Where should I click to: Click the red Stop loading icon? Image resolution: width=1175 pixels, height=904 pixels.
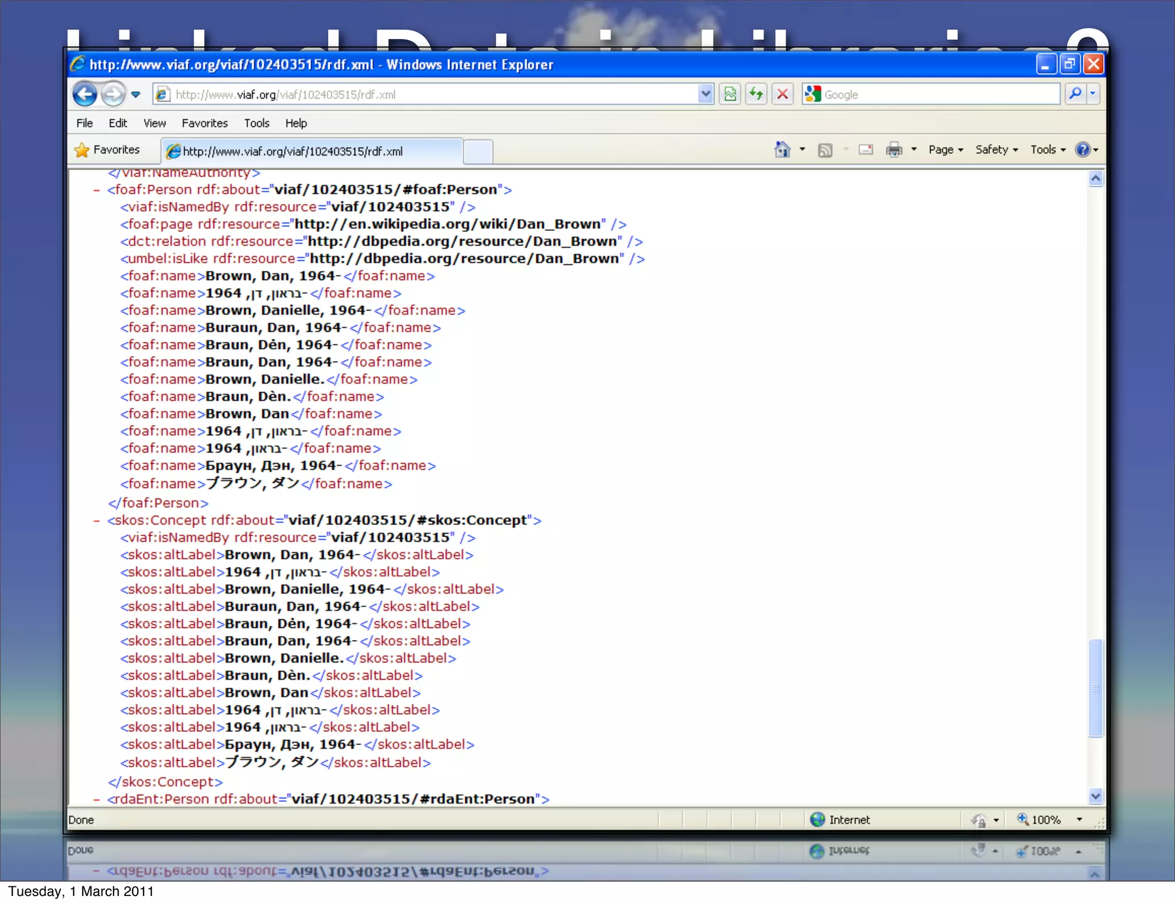(x=782, y=94)
